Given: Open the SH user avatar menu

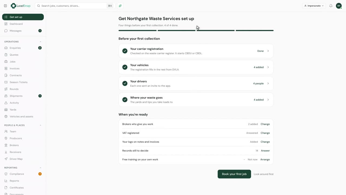Looking at the screenshot, I should pyautogui.click(x=339, y=6).
